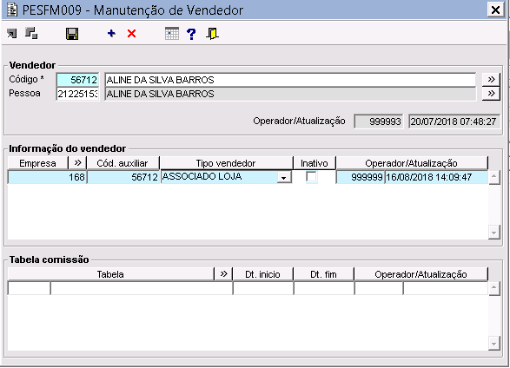Click Operador field showing 999993

point(379,122)
